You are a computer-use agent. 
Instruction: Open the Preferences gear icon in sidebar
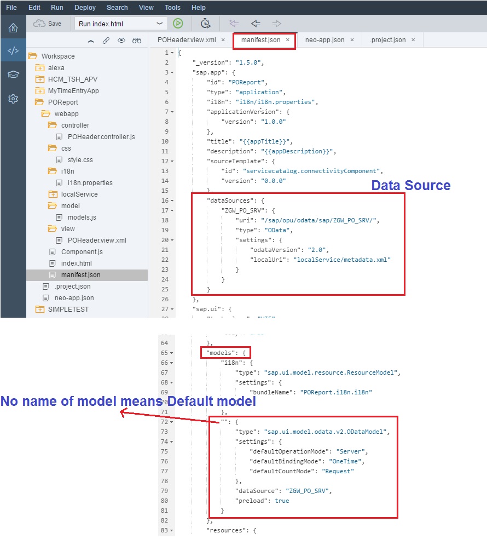[x=13, y=99]
